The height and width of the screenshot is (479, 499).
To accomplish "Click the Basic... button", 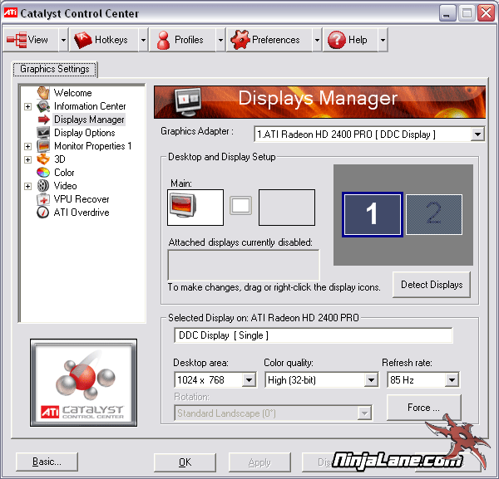I will pos(47,462).
